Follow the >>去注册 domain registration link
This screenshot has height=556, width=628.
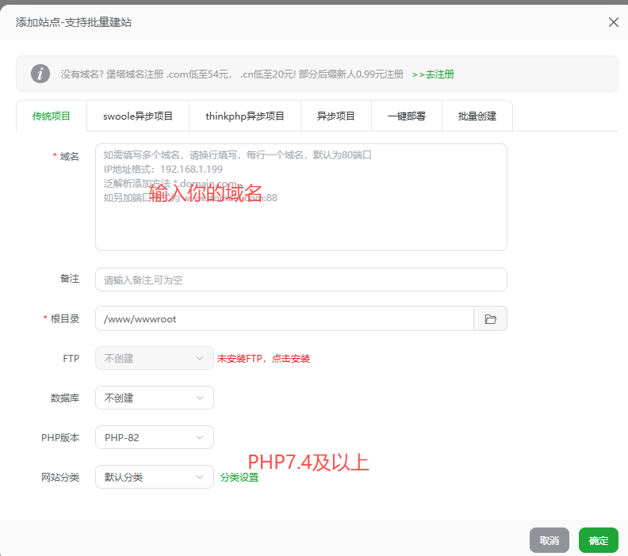[x=433, y=74]
